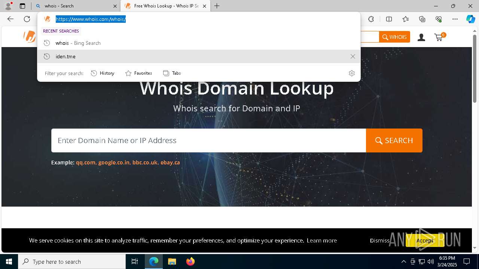Go back to the previous page
The height and width of the screenshot is (269, 479).
(x=10, y=19)
